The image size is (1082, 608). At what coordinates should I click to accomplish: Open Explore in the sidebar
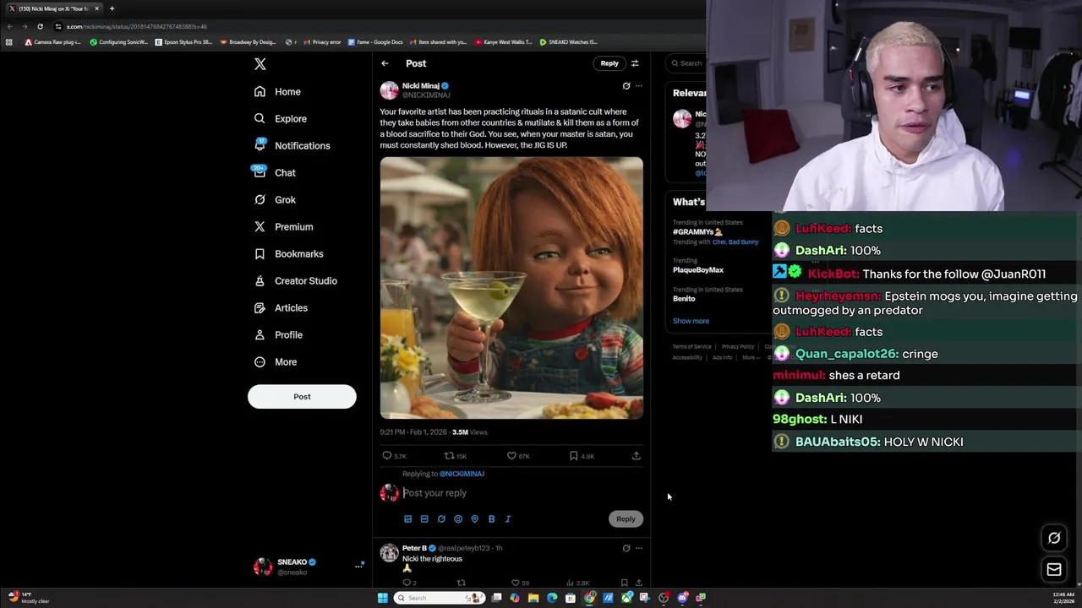point(281,118)
